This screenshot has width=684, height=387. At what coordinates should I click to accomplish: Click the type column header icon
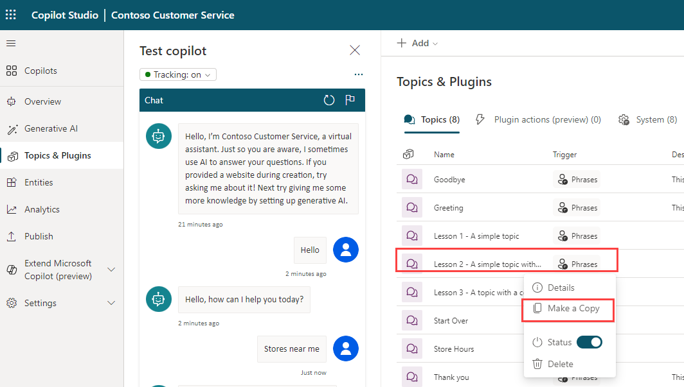pos(408,154)
